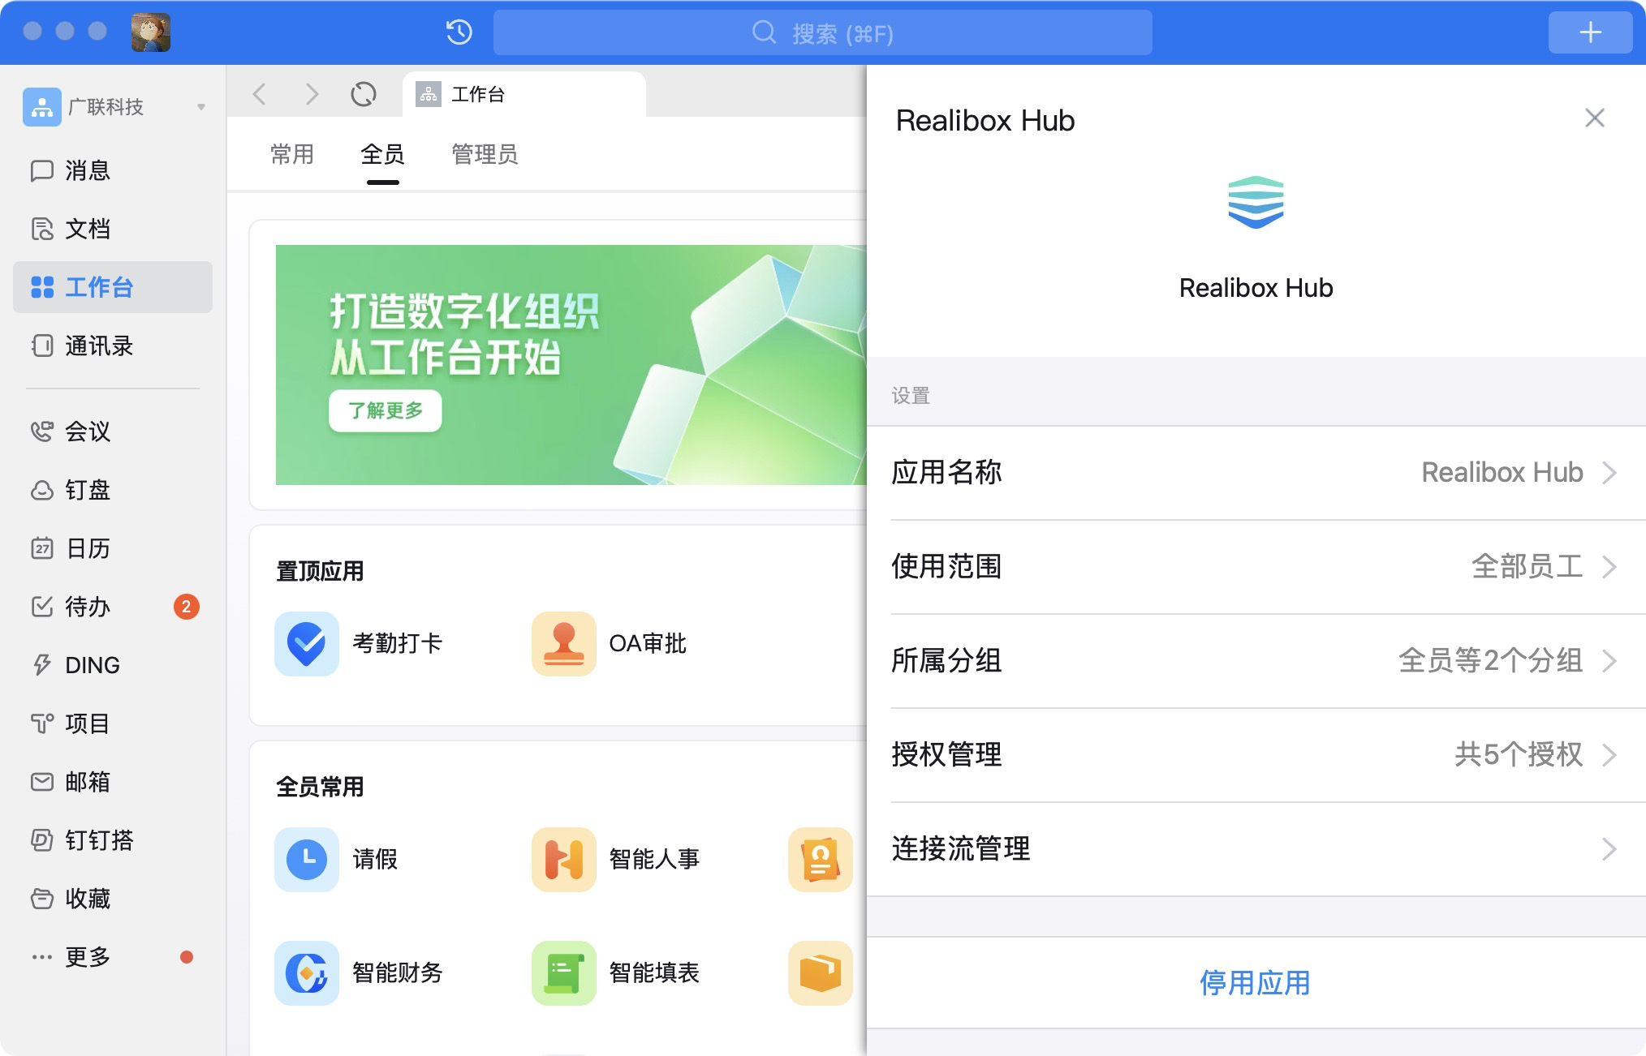Open 文档 in the sidebar

112,229
